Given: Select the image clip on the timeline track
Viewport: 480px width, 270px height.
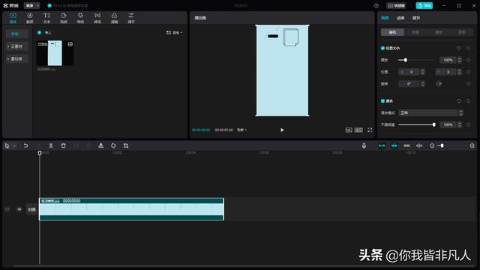Looking at the screenshot, I should tap(132, 209).
